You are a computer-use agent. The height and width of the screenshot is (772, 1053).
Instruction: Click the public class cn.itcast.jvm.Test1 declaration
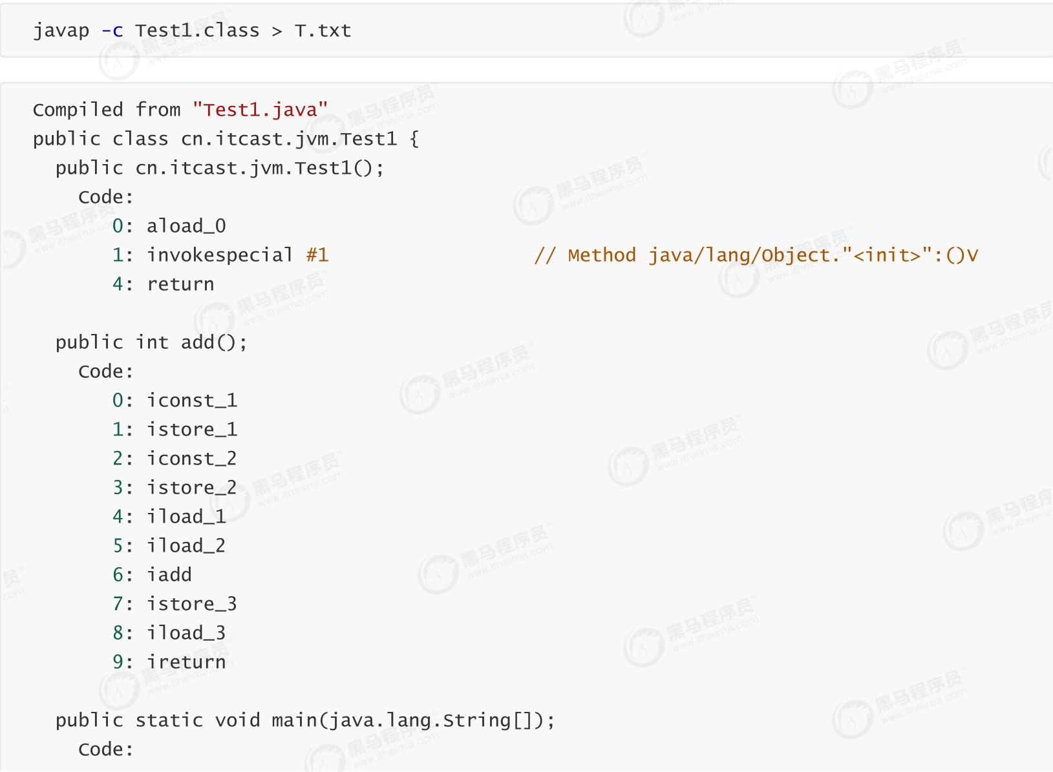226,139
